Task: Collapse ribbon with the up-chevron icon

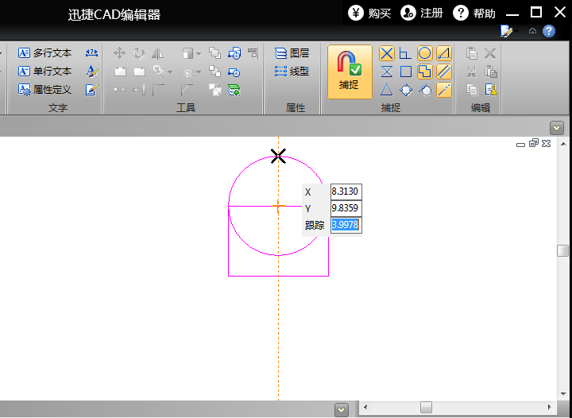Action: 532,31
